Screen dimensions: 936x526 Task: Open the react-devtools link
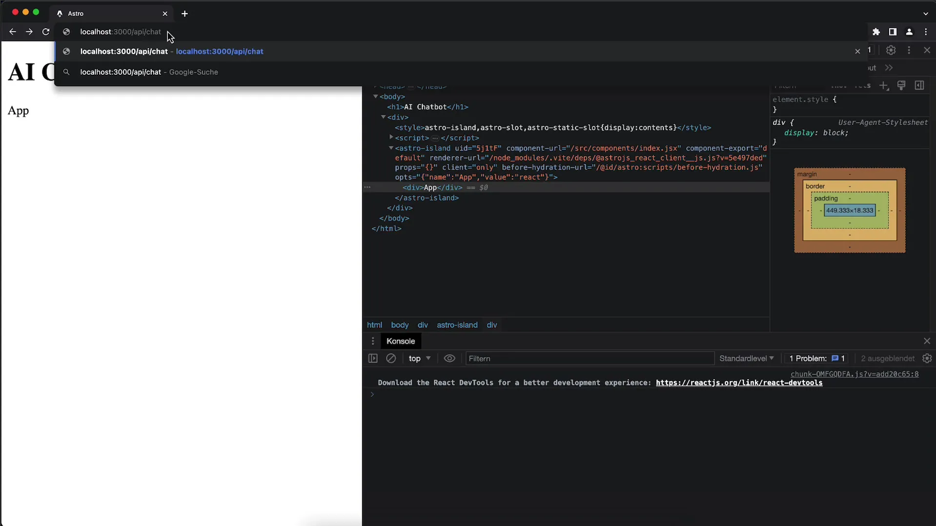pyautogui.click(x=739, y=383)
